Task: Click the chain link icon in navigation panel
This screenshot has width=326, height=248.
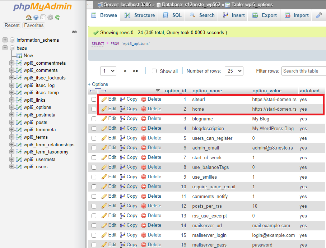Action: pos(74,32)
